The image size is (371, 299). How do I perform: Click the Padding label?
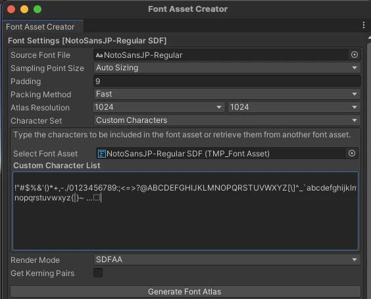(26, 81)
